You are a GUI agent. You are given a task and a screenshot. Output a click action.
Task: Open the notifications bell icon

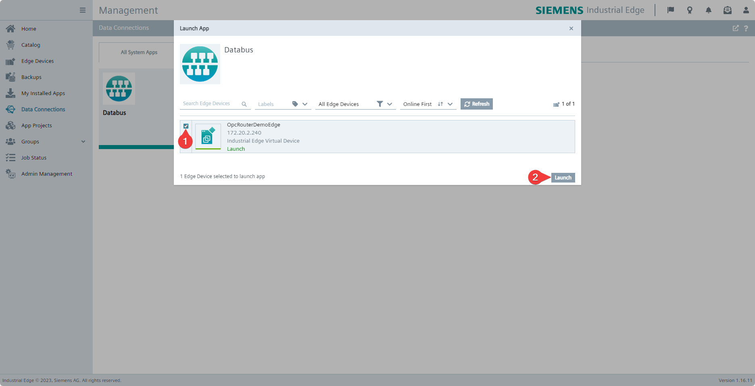(708, 10)
